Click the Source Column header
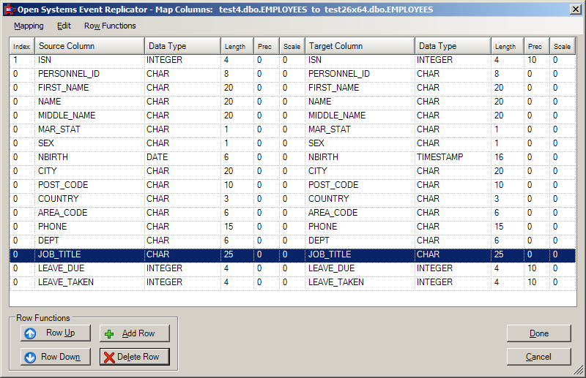Screen dimensions: 586x378 pyautogui.click(x=89, y=46)
